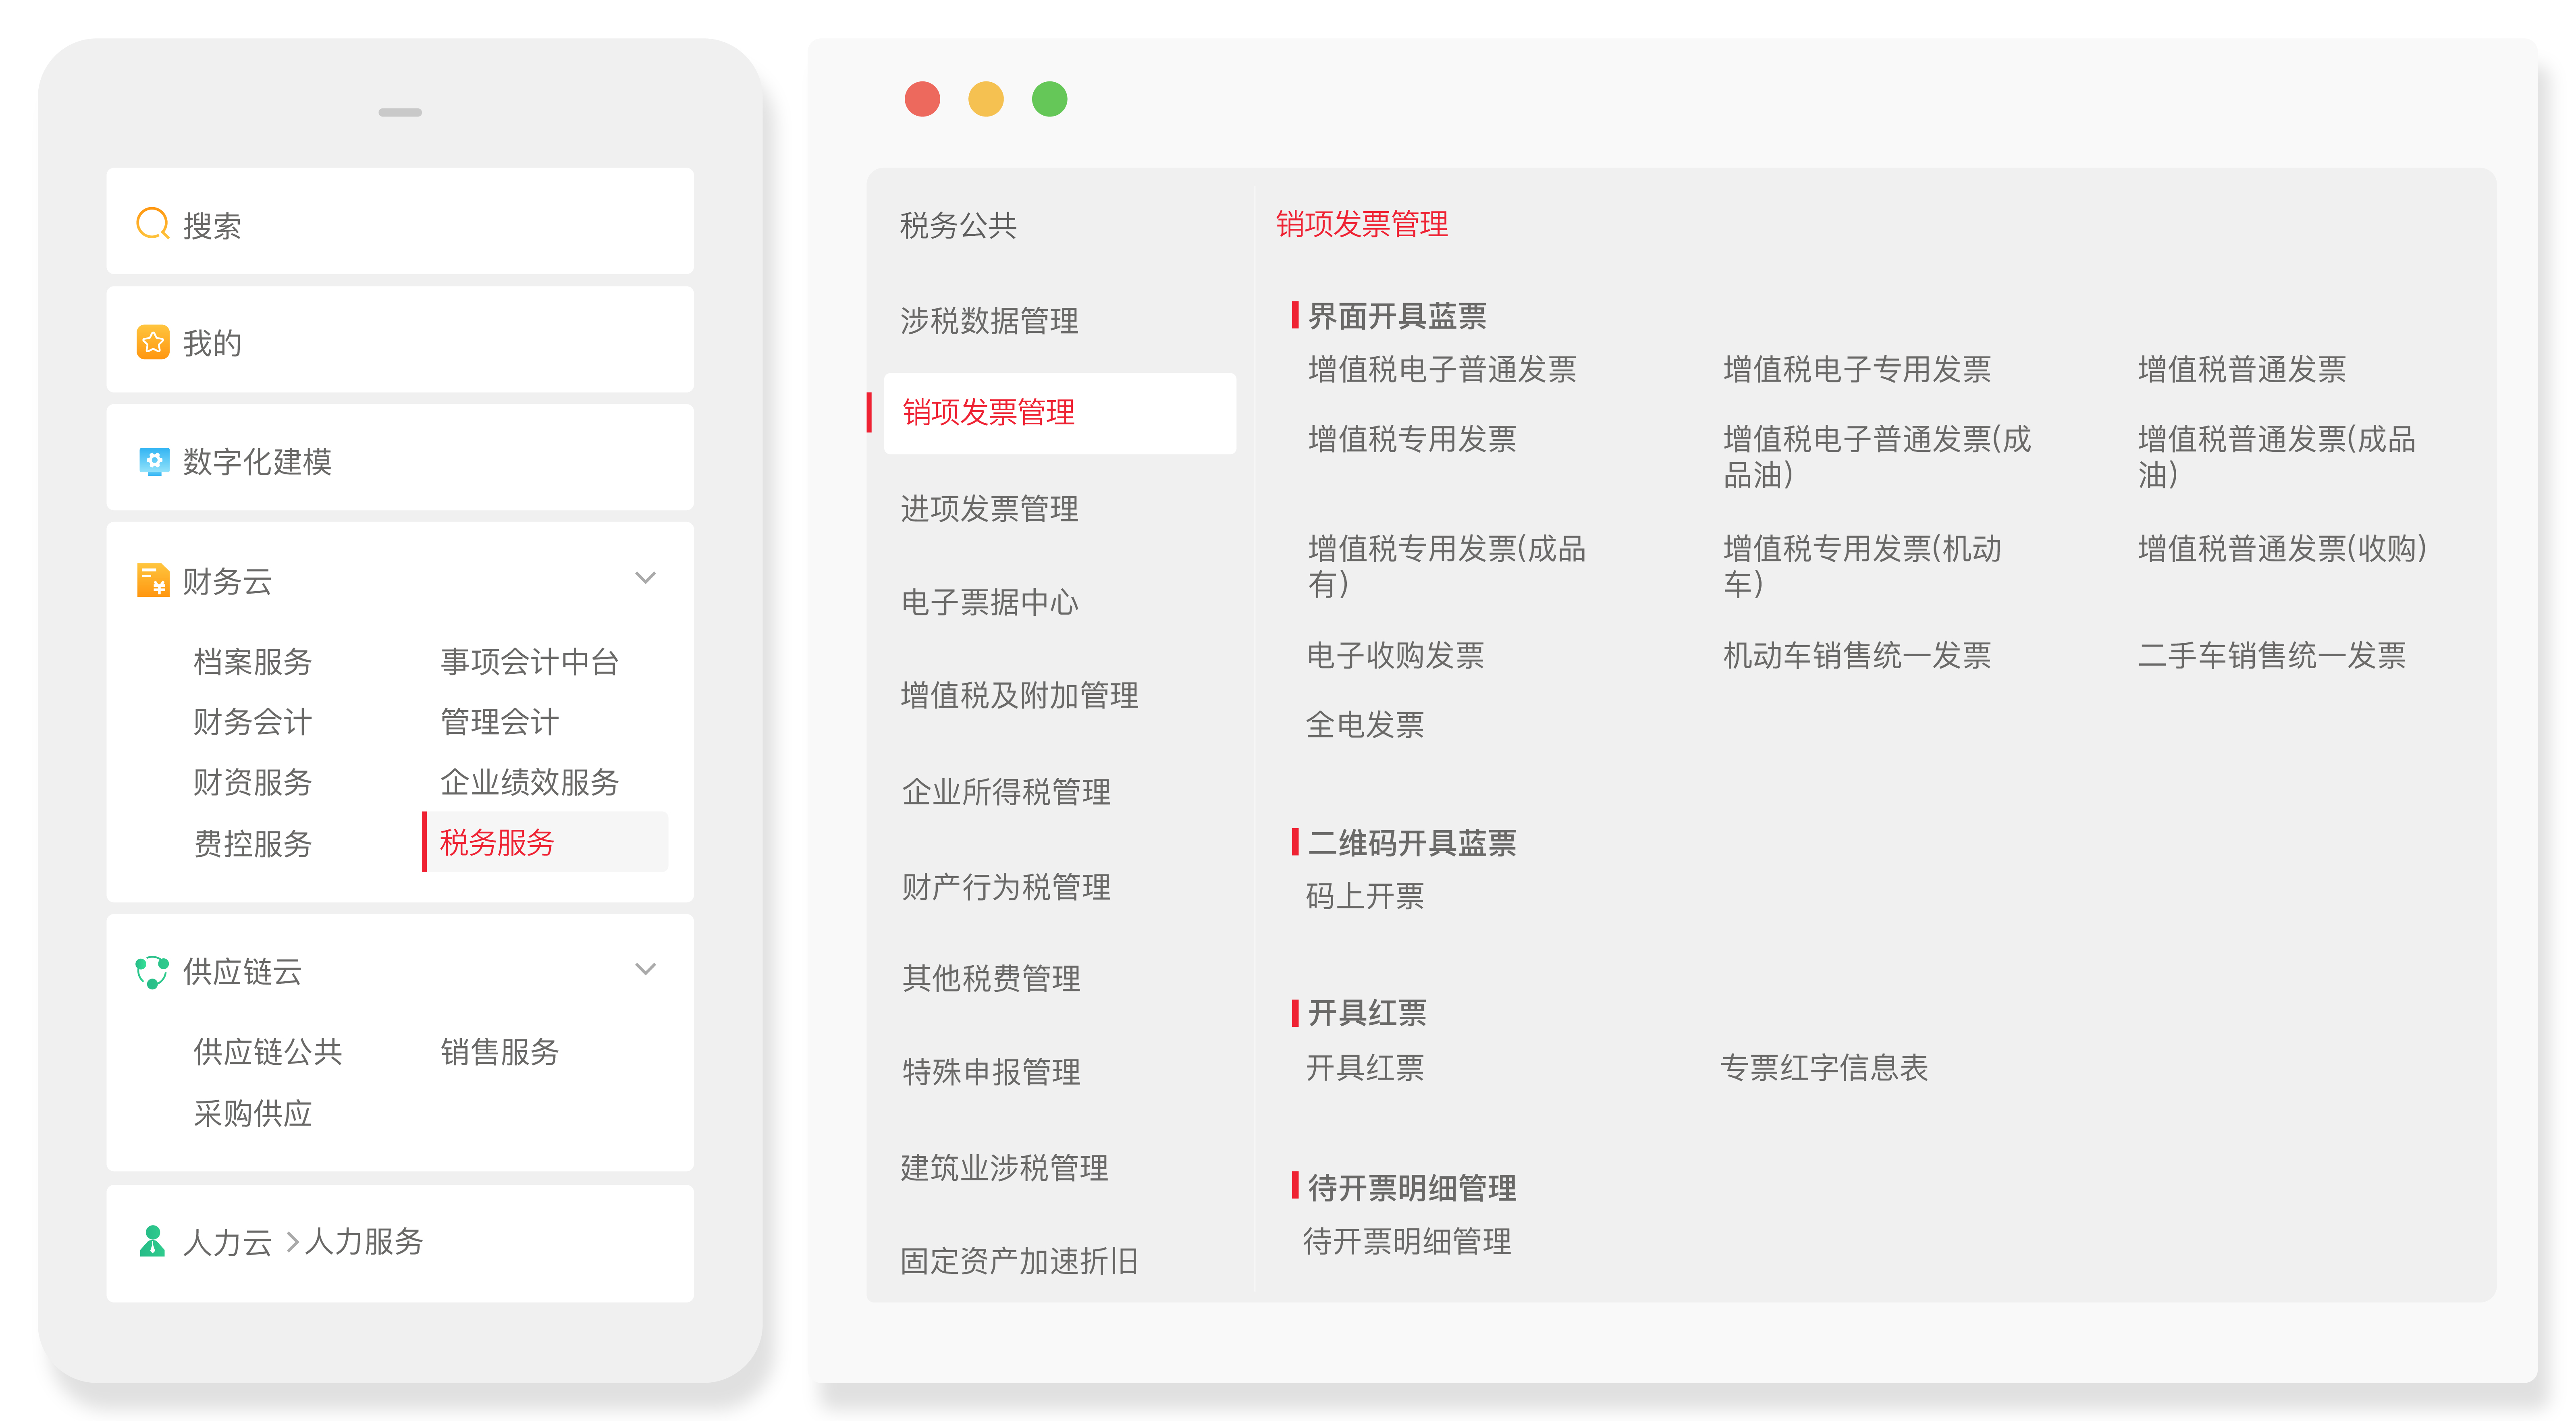
Task: Open 增值税电子普通发票 link
Action: click(1441, 369)
